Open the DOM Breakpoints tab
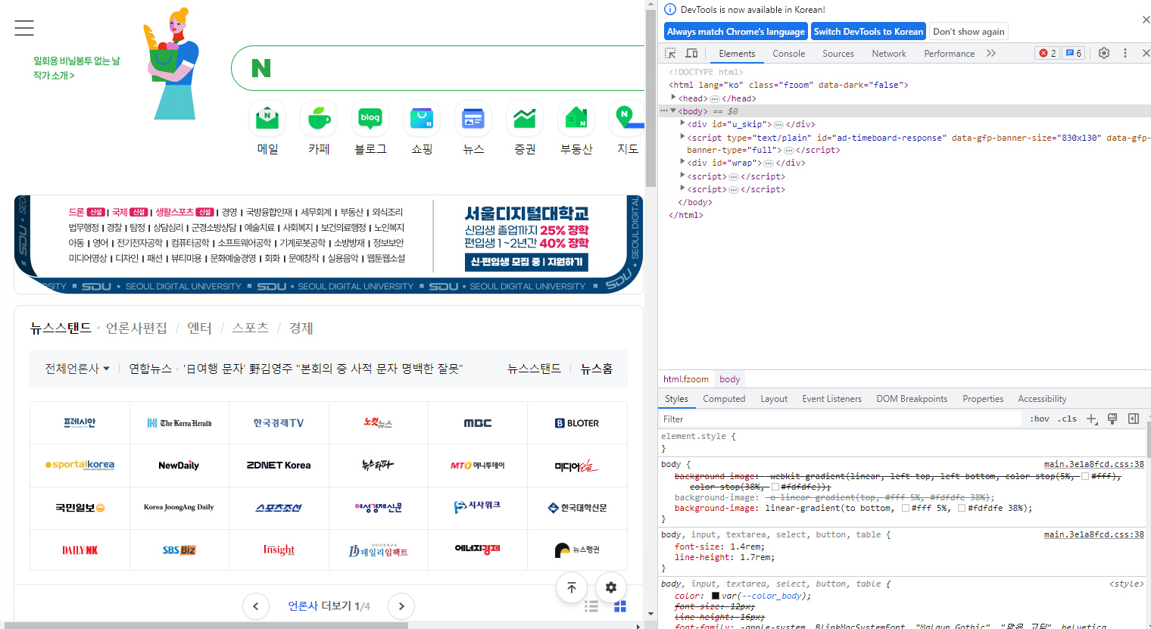 tap(912, 399)
